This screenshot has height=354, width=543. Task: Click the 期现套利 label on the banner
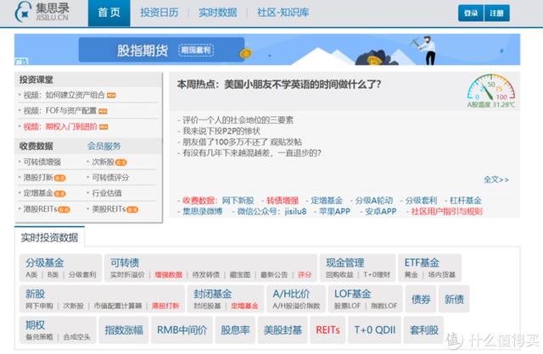pyautogui.click(x=196, y=50)
